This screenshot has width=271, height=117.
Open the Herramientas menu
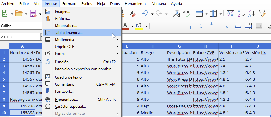[x=136, y=4]
